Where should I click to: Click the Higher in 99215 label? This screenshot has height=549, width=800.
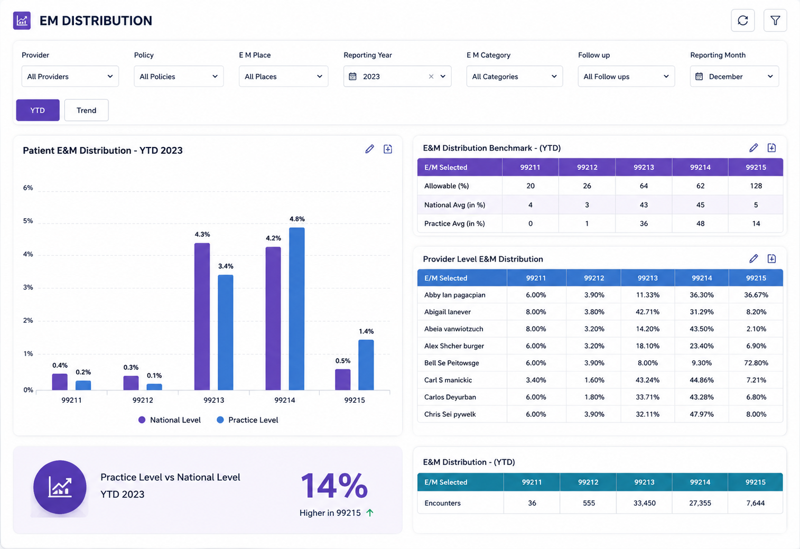[330, 513]
